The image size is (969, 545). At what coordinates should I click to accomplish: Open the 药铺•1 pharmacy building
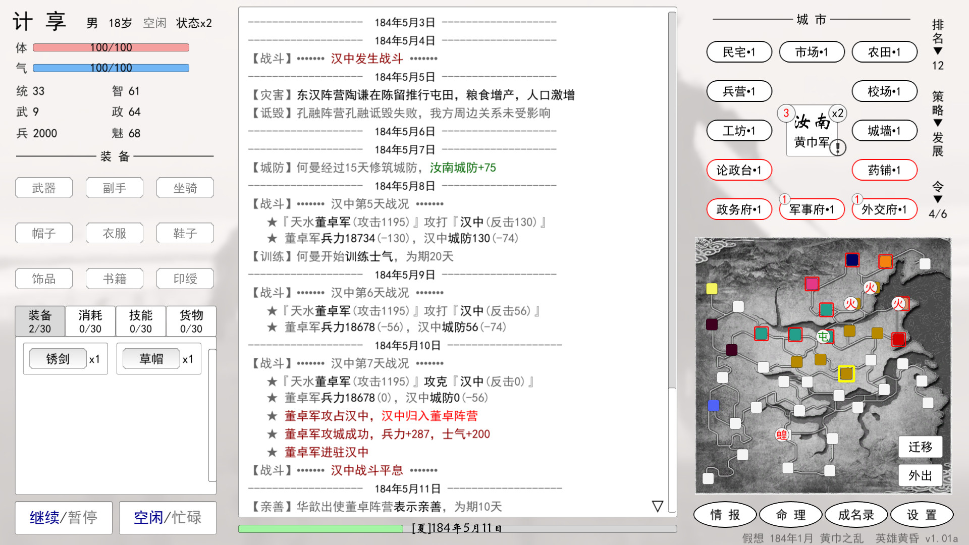(884, 170)
